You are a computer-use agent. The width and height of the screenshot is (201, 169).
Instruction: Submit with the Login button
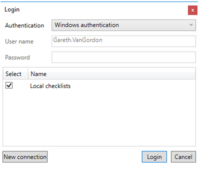(154, 157)
